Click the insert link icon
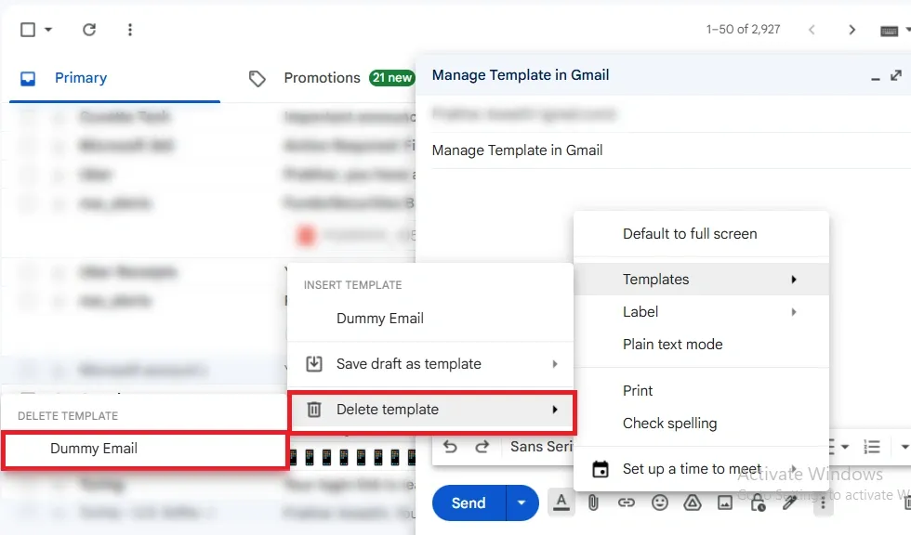 (x=626, y=502)
